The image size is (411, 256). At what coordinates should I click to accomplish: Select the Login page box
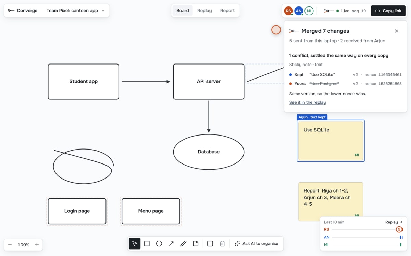coord(77,211)
